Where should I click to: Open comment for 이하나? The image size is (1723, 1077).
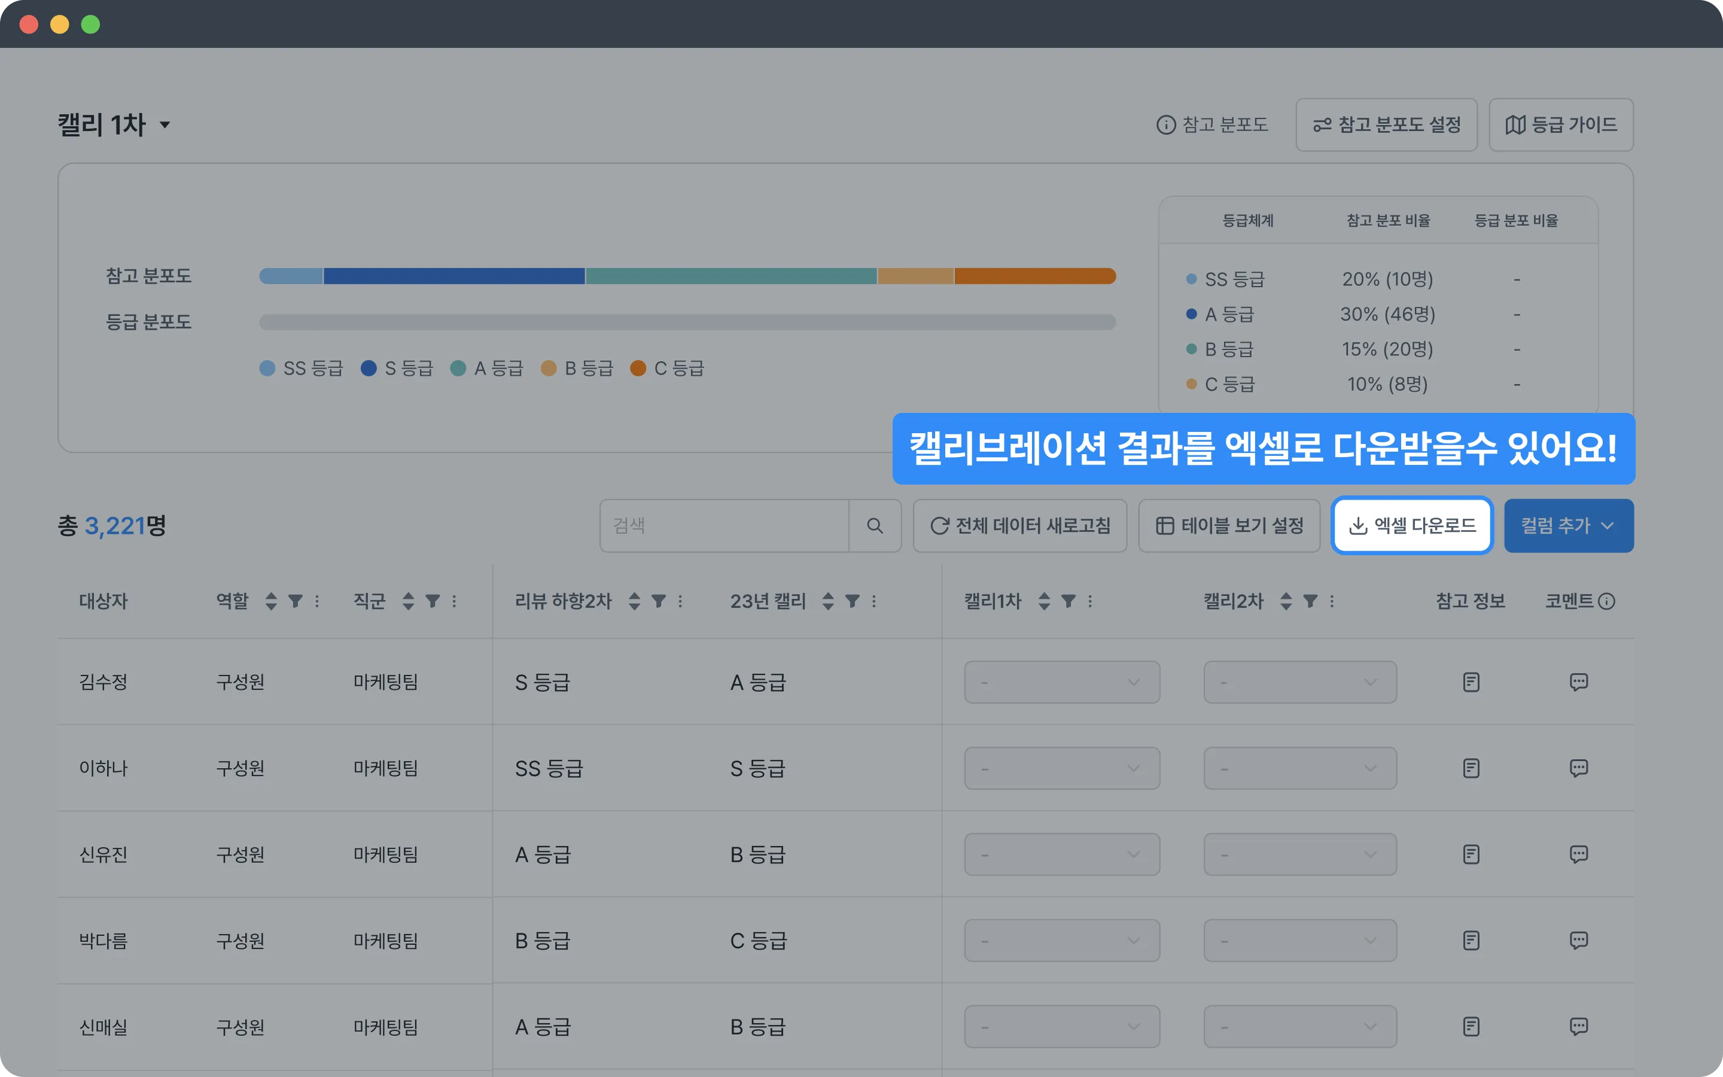tap(1578, 769)
